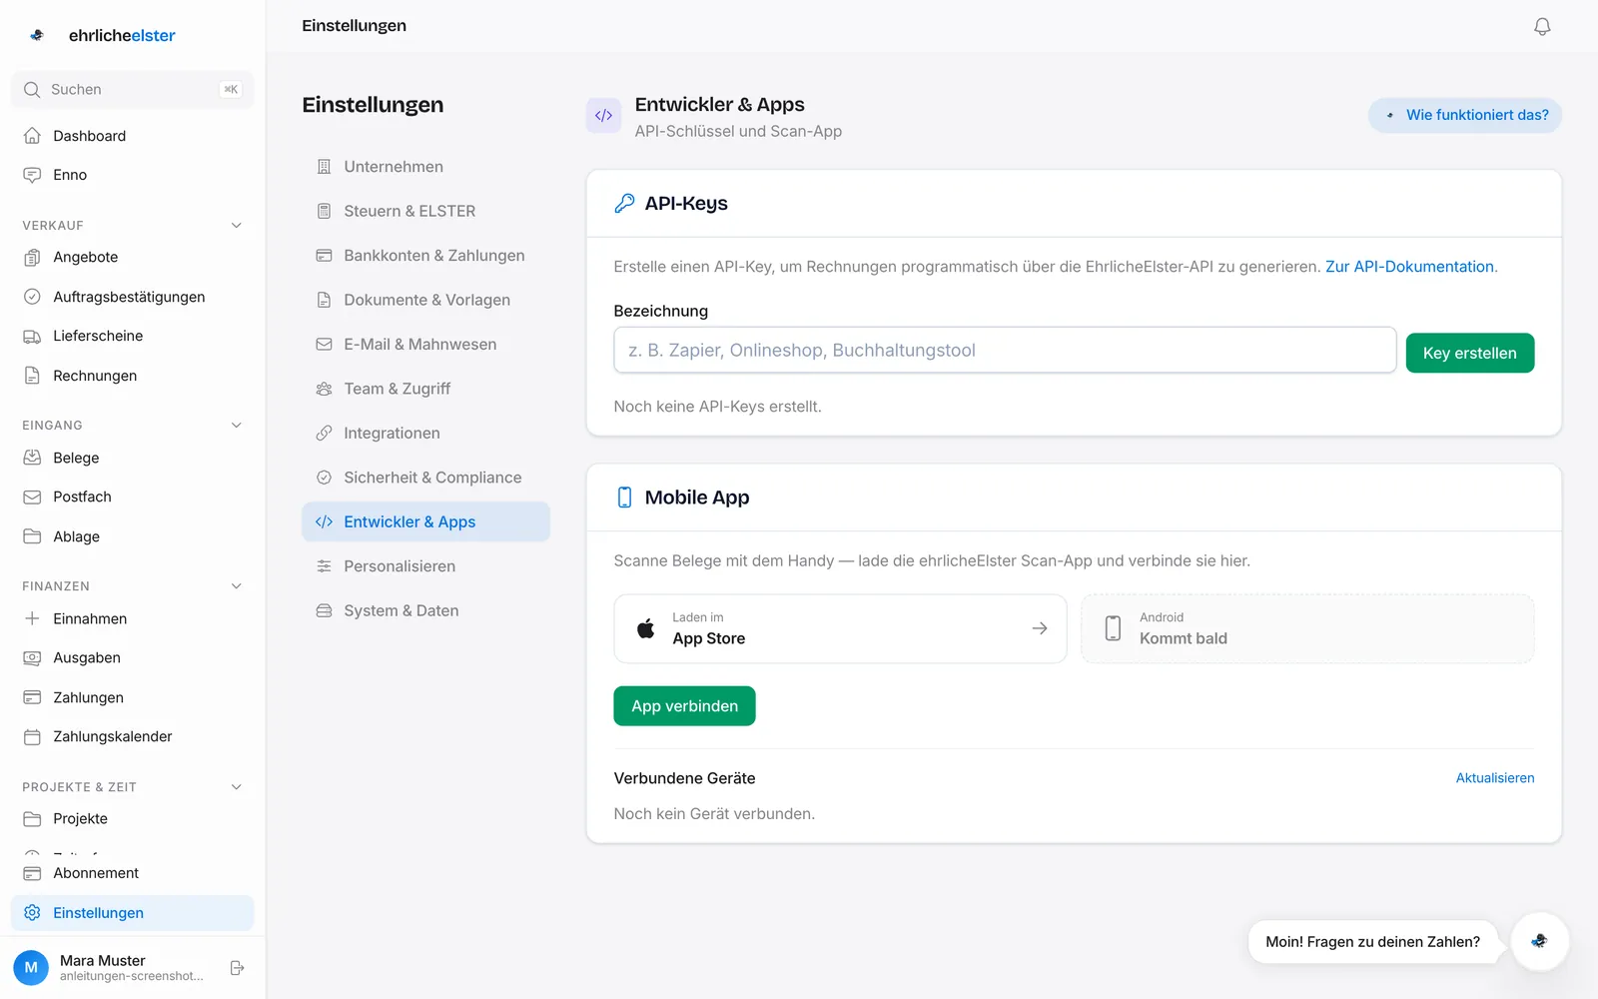Click the Key erstellen button

pos(1469,353)
